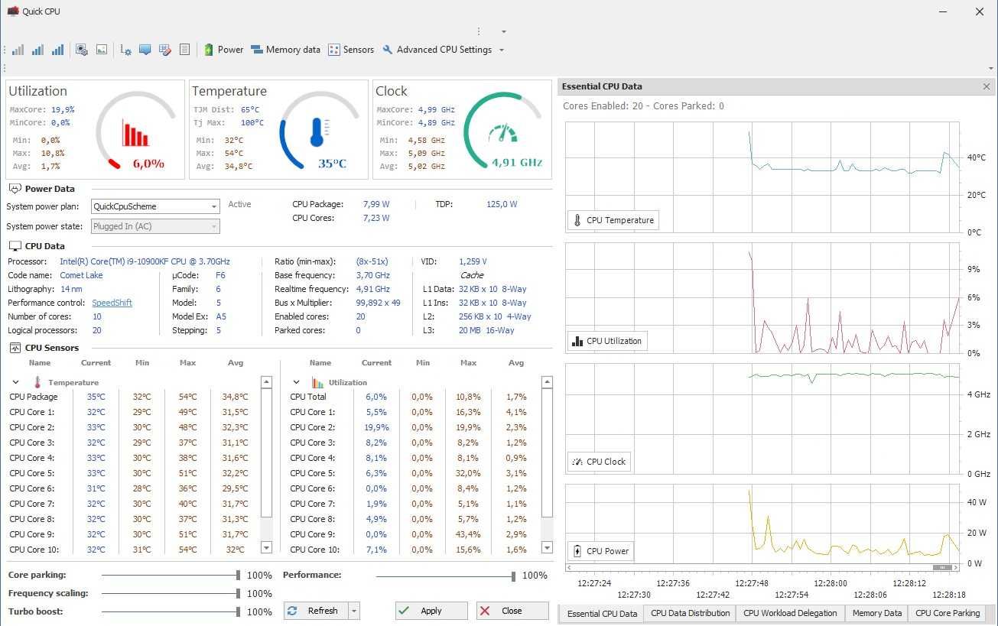Open the SpeedShift link

(112, 303)
